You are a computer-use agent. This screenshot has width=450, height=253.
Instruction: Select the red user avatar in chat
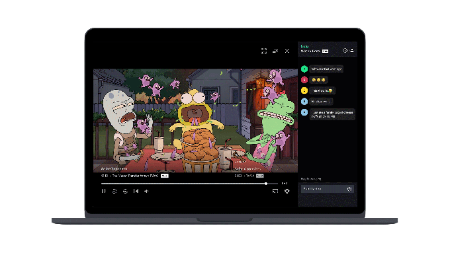click(304, 80)
